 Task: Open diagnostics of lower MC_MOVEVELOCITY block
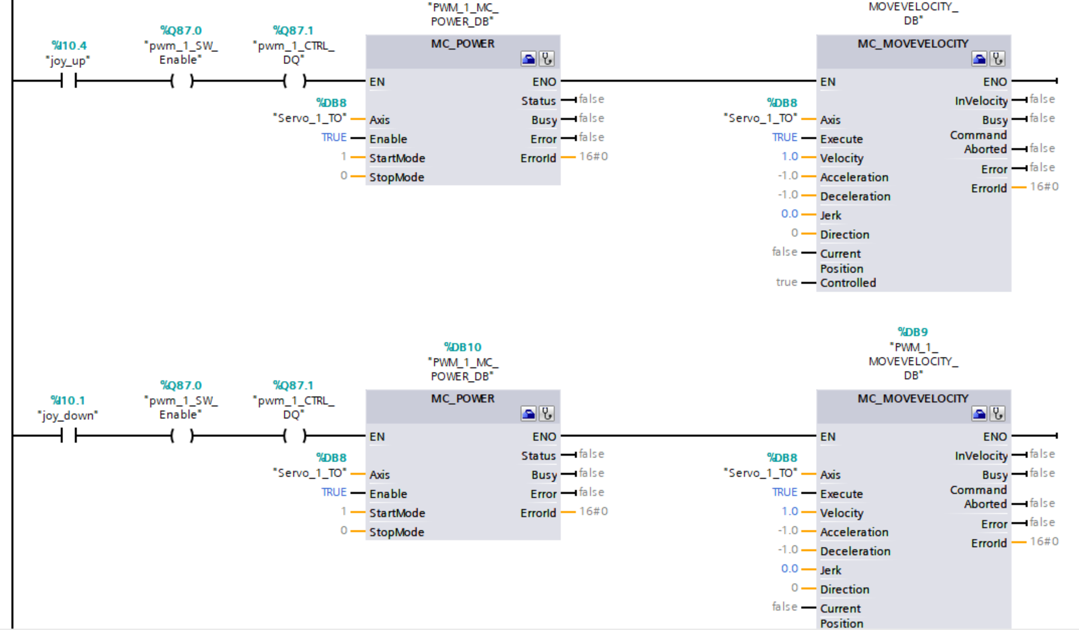point(998,414)
